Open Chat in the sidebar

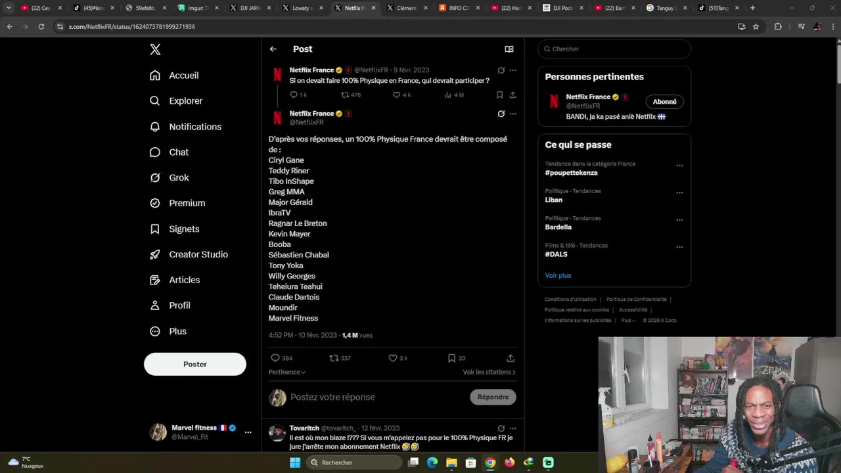tap(169, 152)
